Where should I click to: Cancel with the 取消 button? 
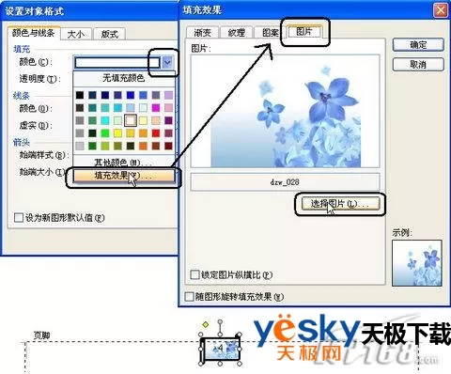[x=418, y=65]
